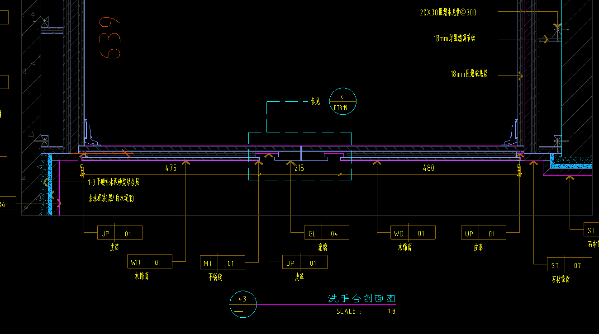This screenshot has width=599, height=334.
Task: Select the UP 01 tag above left WD 01
Action: [x=120, y=233]
